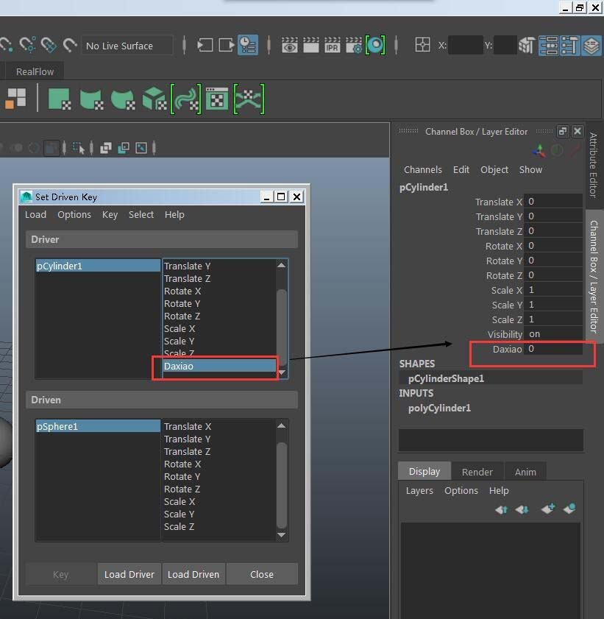Open the Load menu in Set Driven Key

[x=35, y=214]
